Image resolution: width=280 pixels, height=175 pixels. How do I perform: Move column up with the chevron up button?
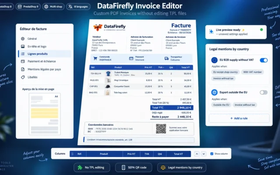196,154
